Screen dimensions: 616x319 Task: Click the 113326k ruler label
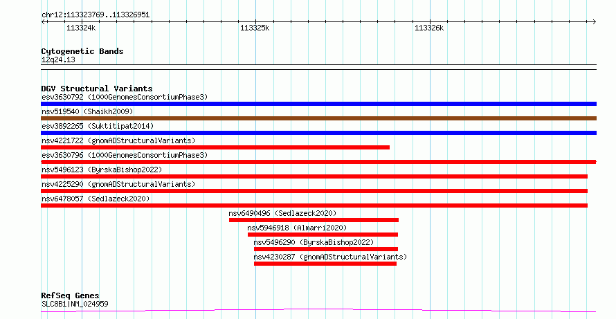click(x=429, y=28)
